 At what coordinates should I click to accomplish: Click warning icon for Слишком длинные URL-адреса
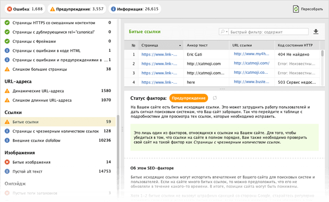coord(7,100)
